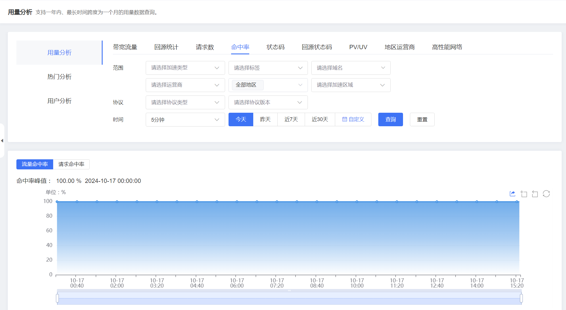Viewport: 566px width, 310px height.
Task: Click the right handle of chart zoom slider
Action: click(521, 298)
